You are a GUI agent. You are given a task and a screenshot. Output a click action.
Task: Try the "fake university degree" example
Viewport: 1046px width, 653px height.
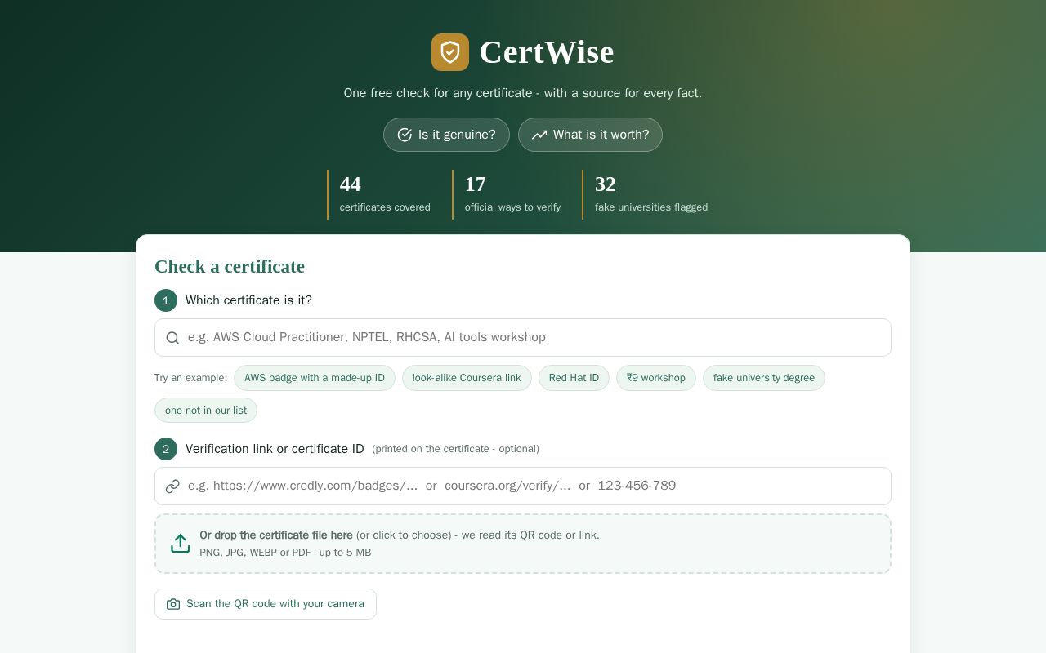point(764,378)
